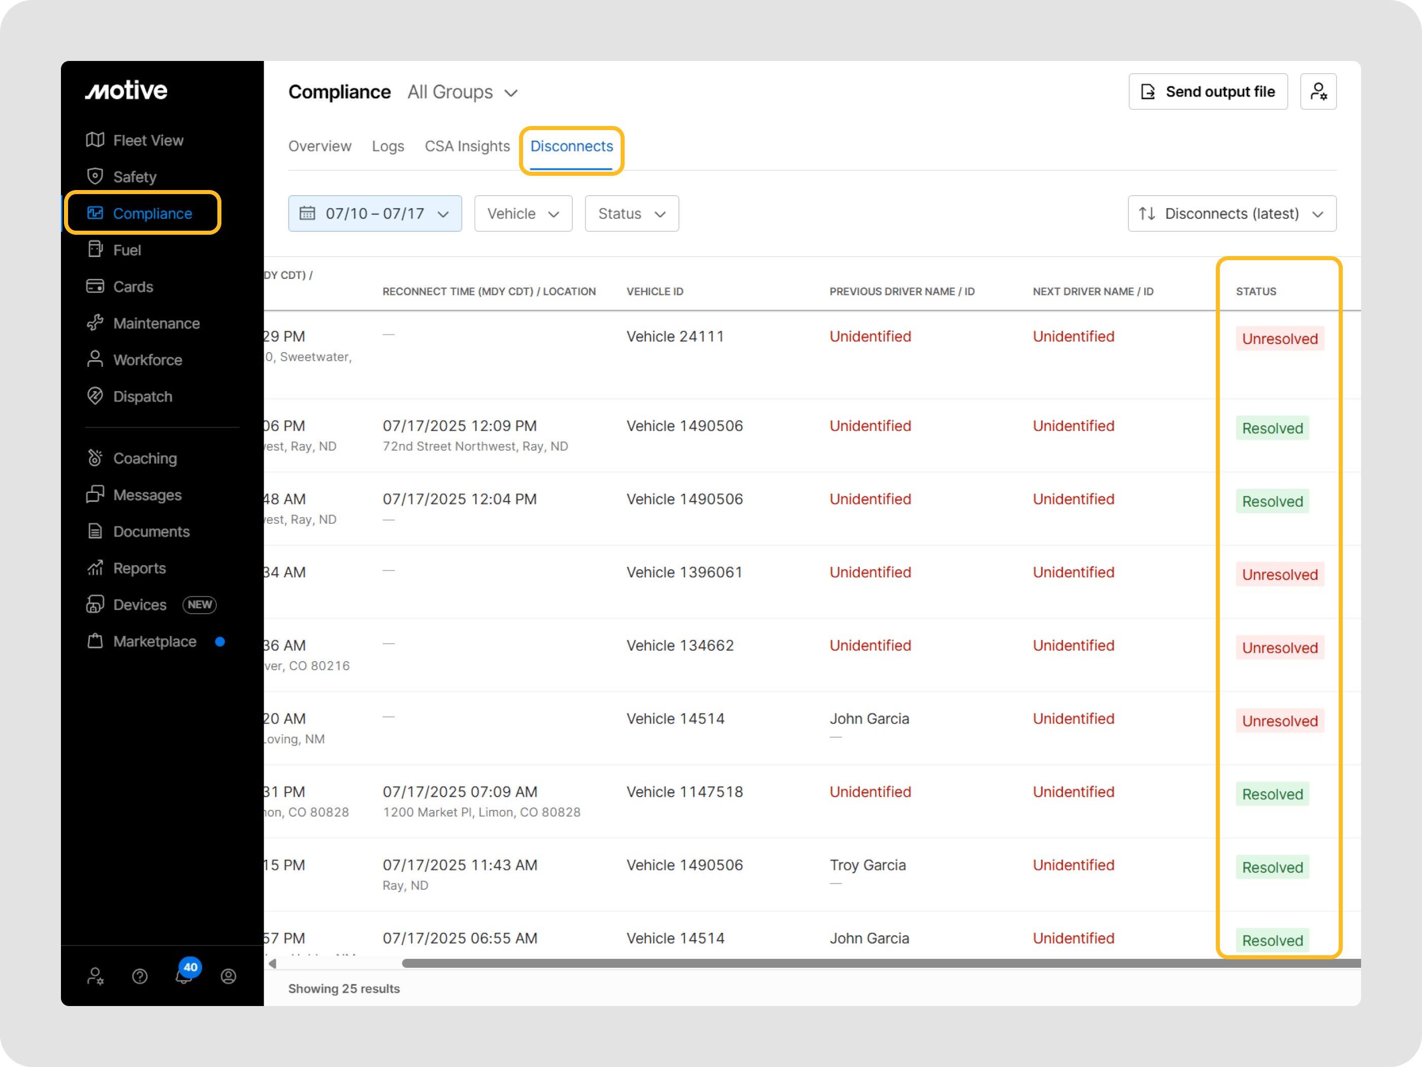1422x1067 pixels.
Task: Switch to the Overview tab
Action: [x=319, y=146]
